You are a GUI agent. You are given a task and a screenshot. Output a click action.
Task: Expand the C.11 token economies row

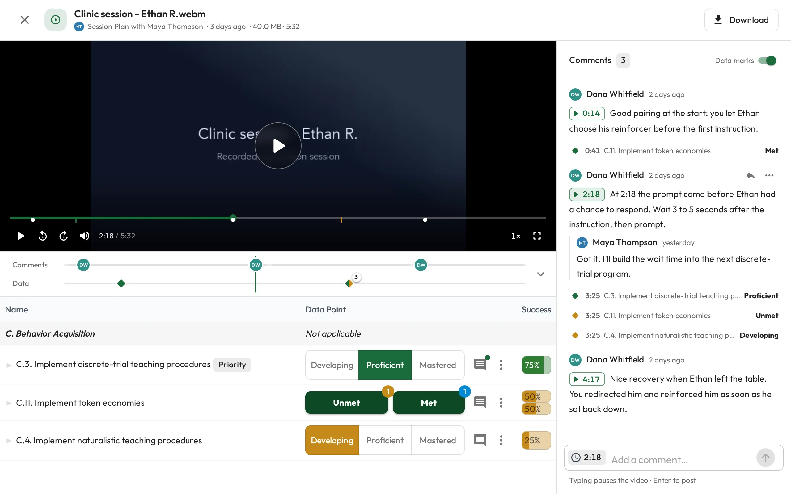pyautogui.click(x=9, y=403)
